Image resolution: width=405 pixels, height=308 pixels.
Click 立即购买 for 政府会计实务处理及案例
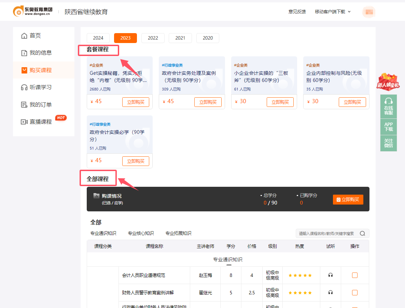208,102
